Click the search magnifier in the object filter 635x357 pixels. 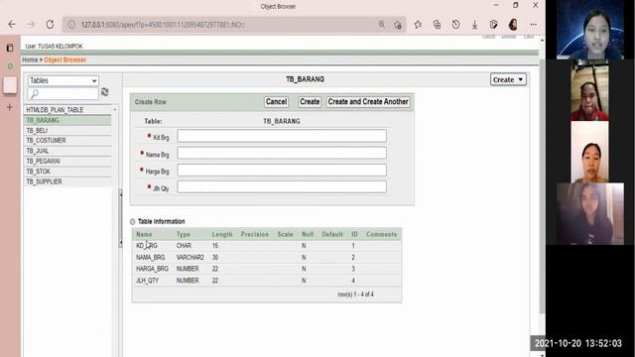point(35,94)
